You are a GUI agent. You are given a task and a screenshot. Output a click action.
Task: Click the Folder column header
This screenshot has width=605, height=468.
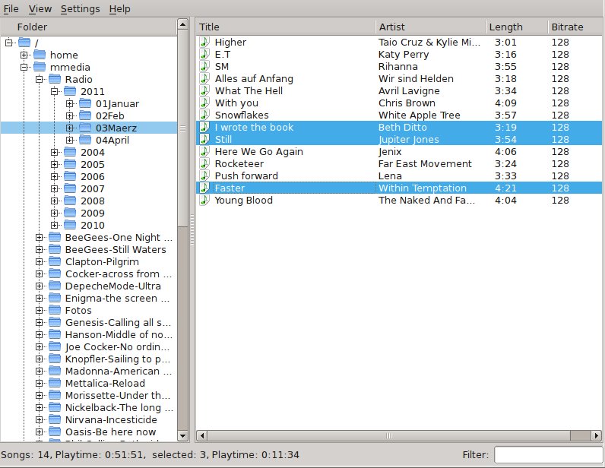coord(89,27)
